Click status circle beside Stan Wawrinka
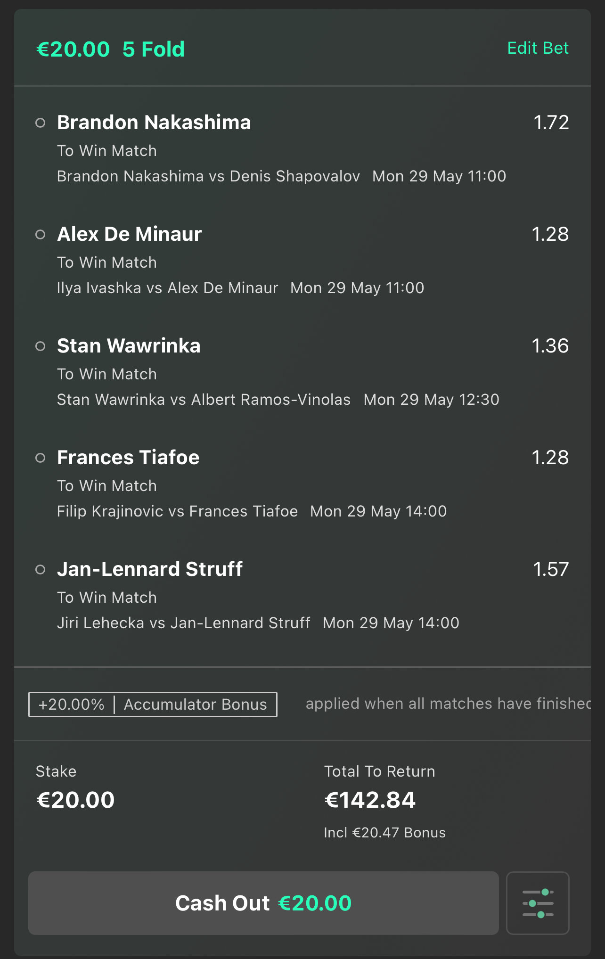605x959 pixels. (41, 346)
